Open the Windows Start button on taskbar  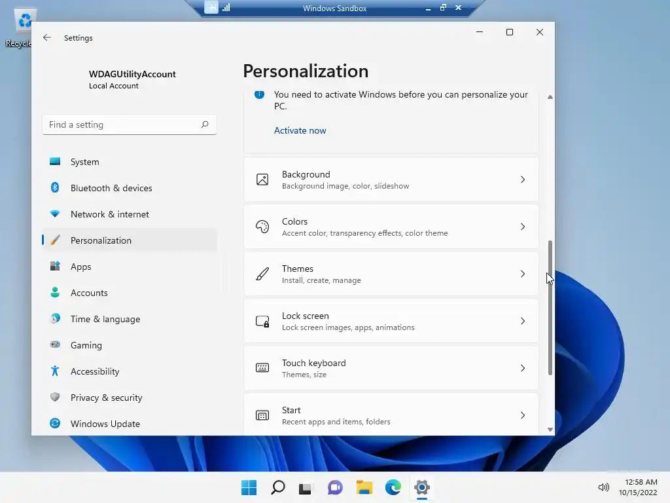point(249,487)
